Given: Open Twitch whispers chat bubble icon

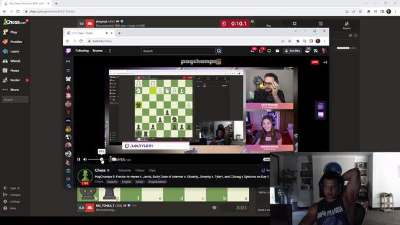Looking at the screenshot, I should [x=269, y=51].
